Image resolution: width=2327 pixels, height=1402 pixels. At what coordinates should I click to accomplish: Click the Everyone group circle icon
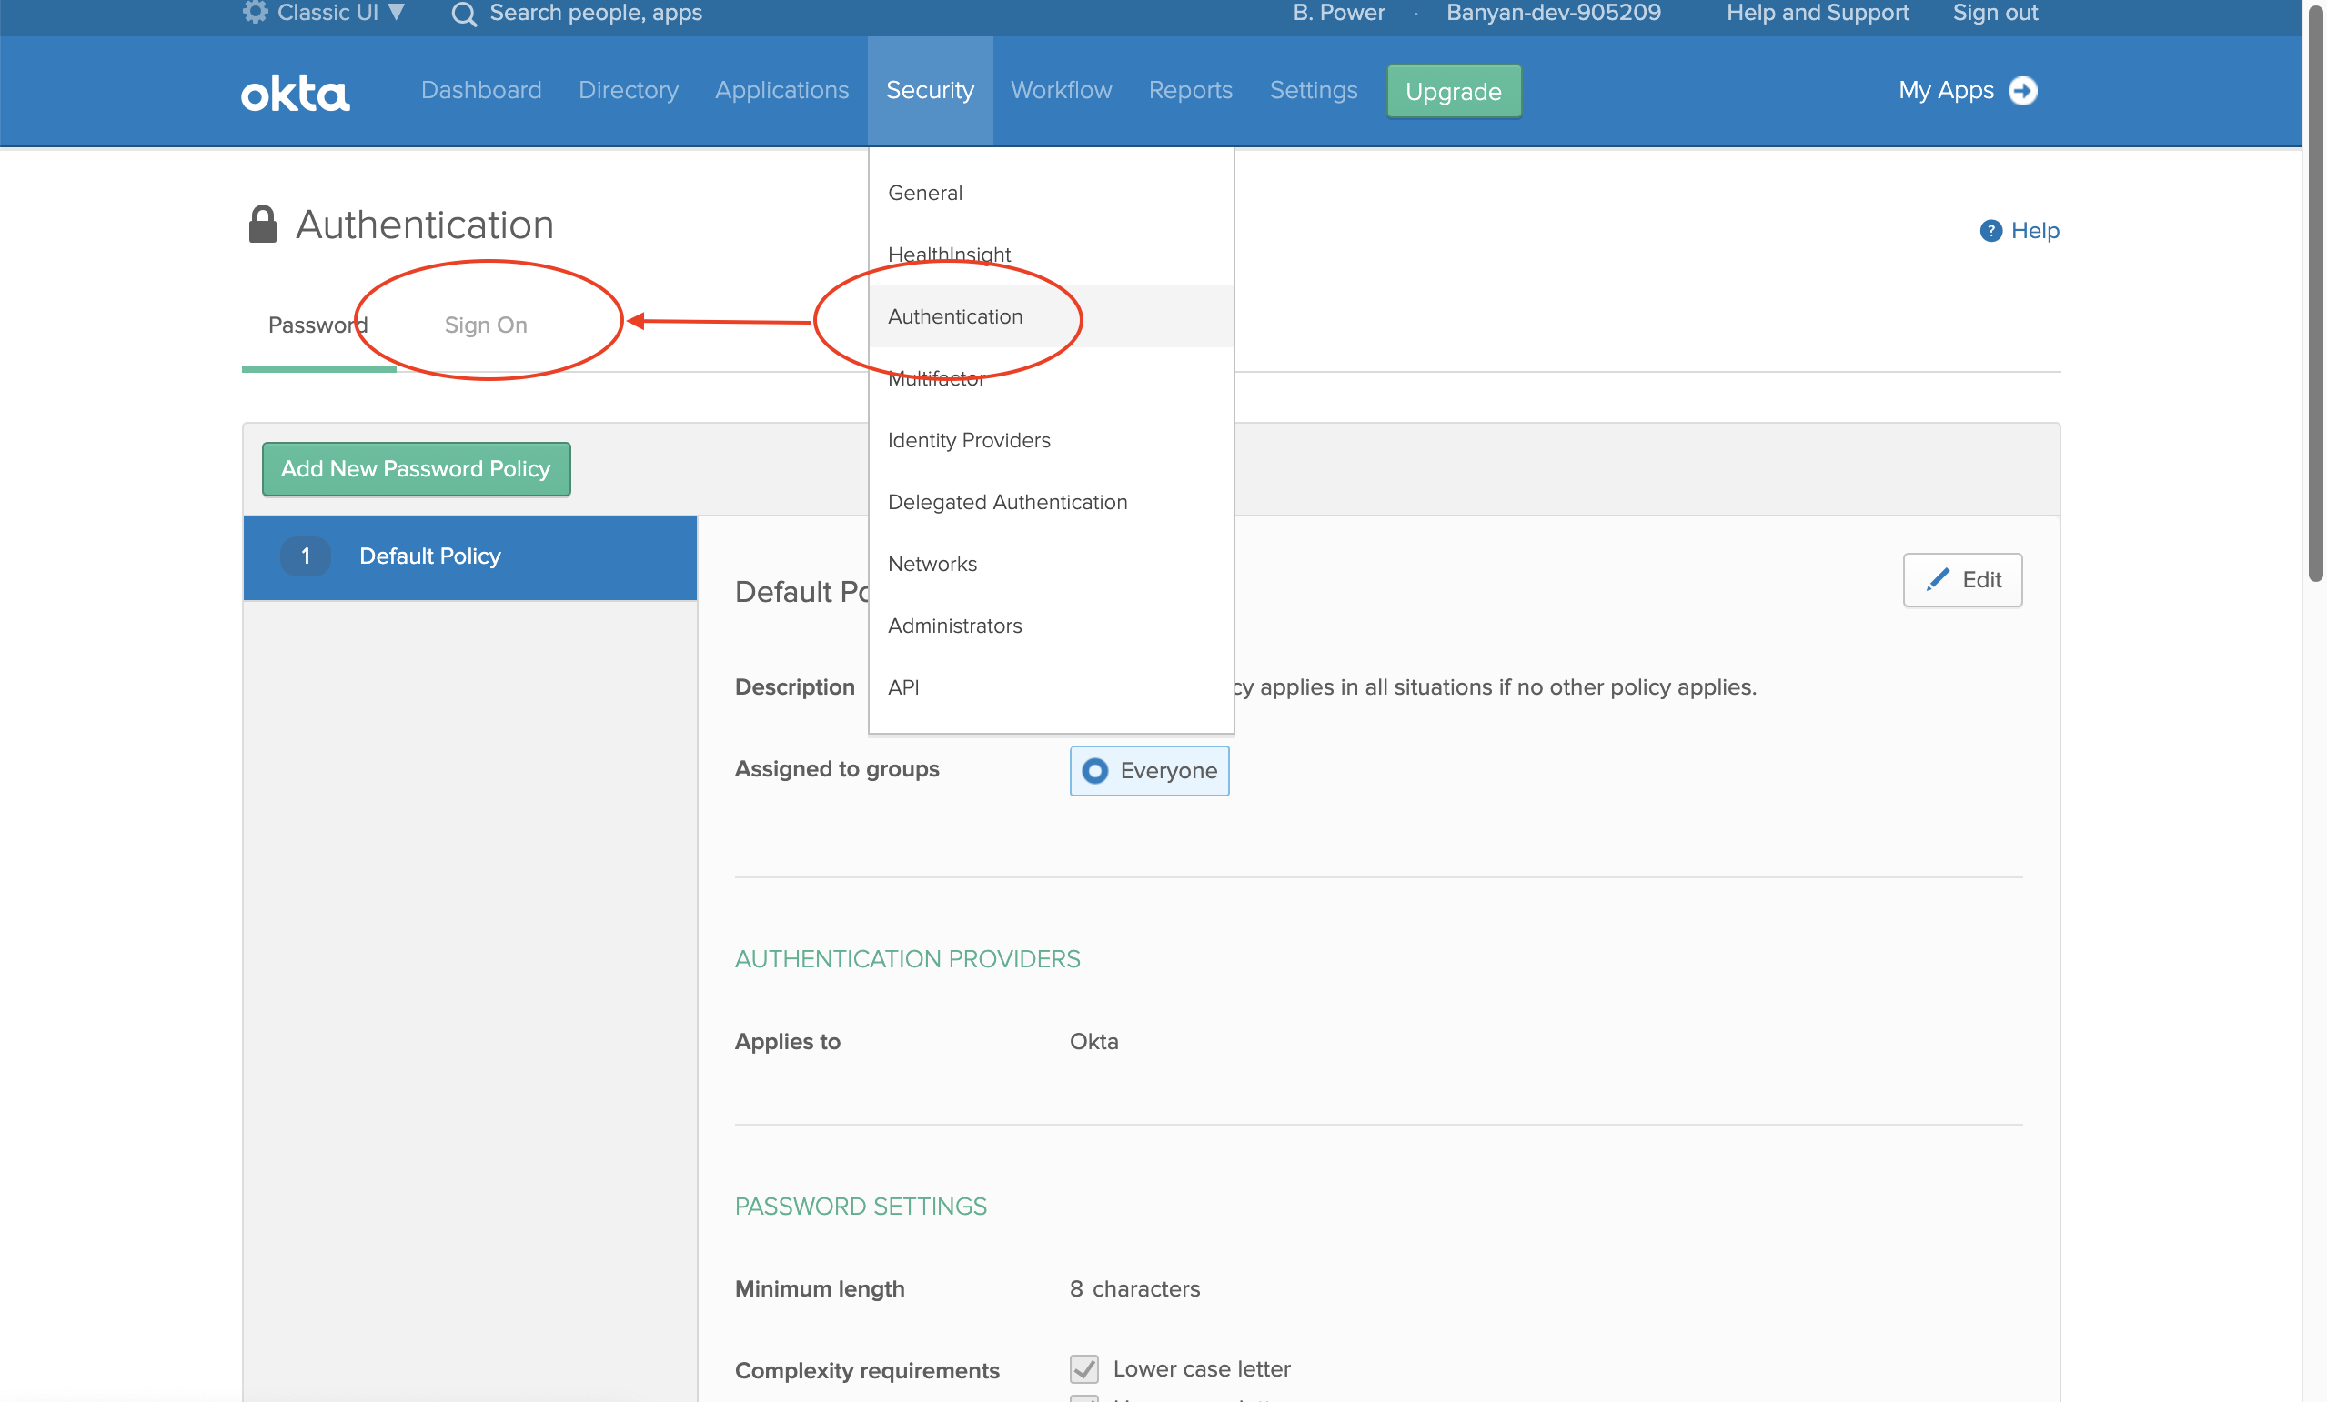point(1094,771)
